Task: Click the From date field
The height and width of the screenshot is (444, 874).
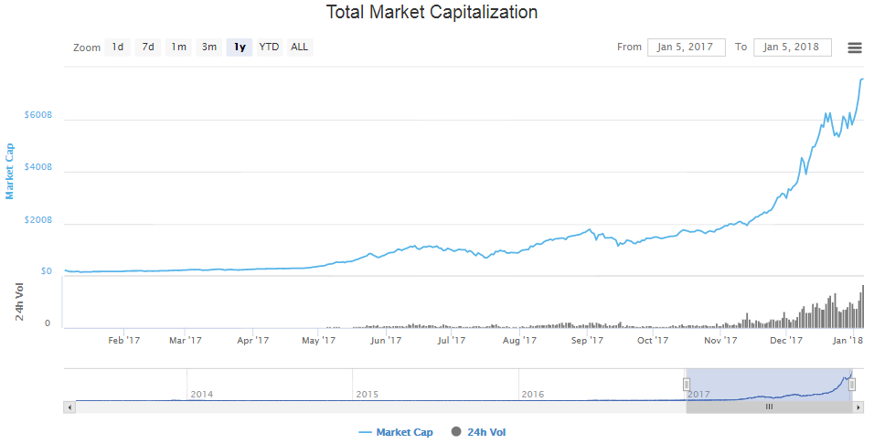Action: tap(687, 48)
